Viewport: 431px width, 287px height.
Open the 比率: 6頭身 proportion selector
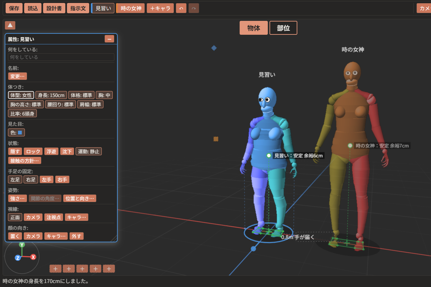pyautogui.click(x=23, y=113)
